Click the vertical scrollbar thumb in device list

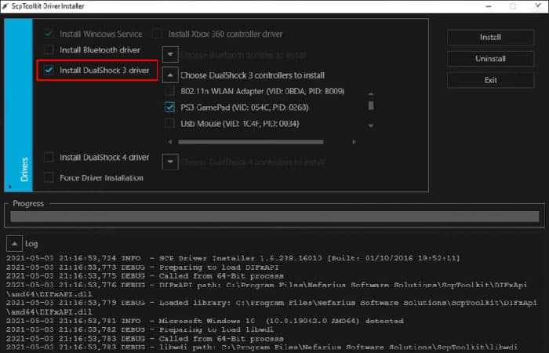(x=371, y=106)
